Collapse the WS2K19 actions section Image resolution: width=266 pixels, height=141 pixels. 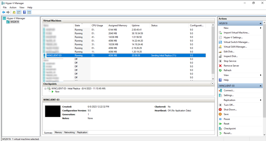tap(260, 23)
